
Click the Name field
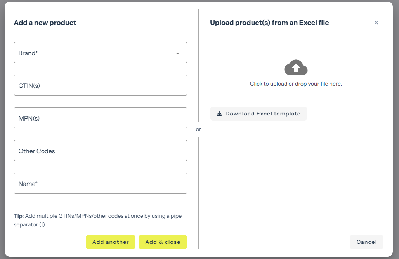click(x=100, y=184)
